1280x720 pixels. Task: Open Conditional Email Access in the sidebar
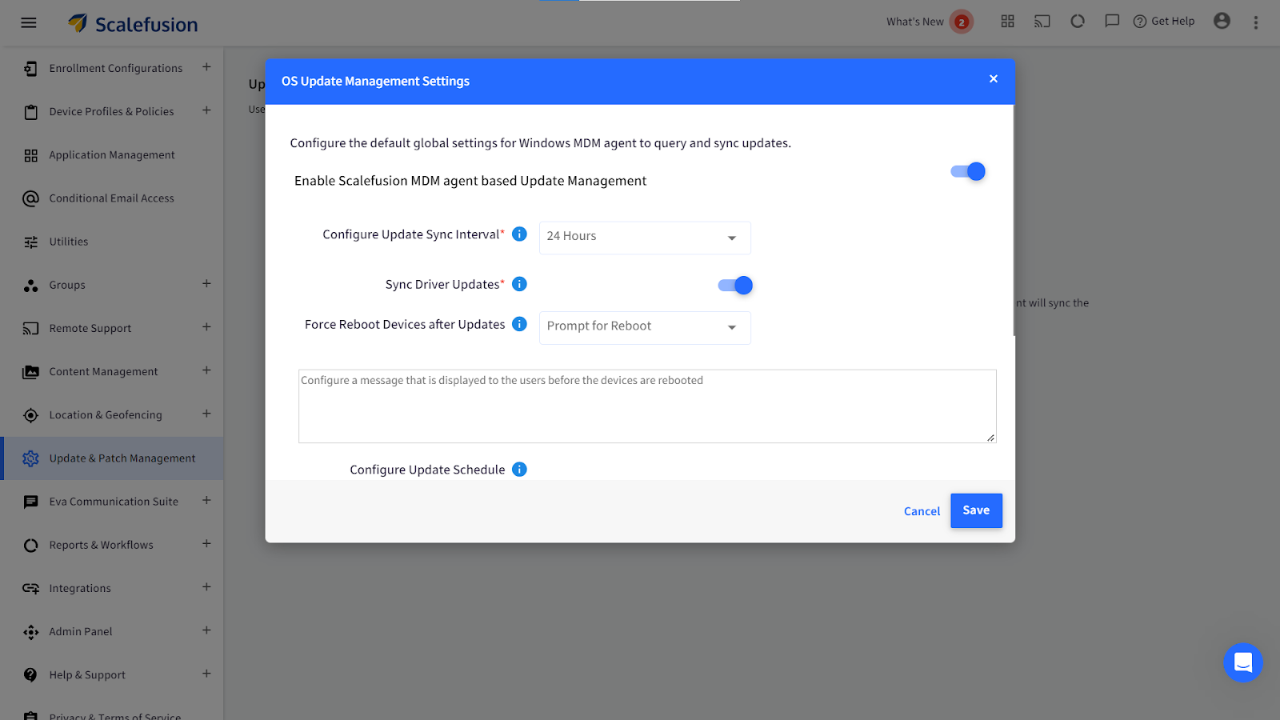coord(112,198)
